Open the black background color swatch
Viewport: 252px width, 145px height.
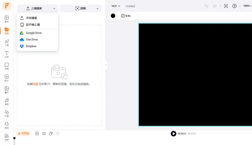(x=113, y=16)
